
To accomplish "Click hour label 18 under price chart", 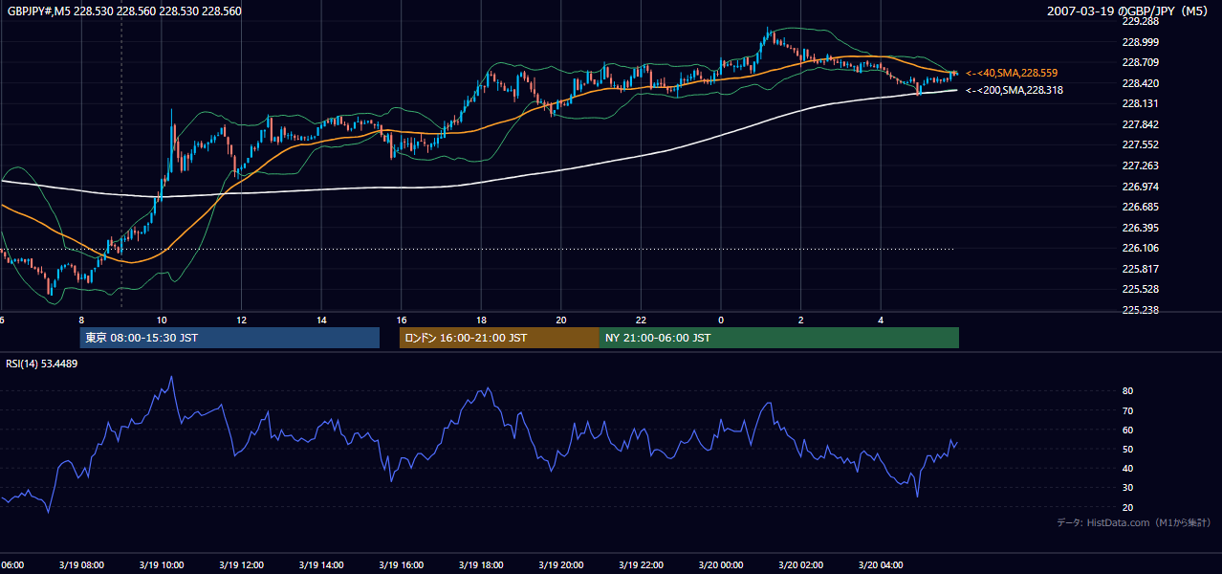I will point(482,320).
